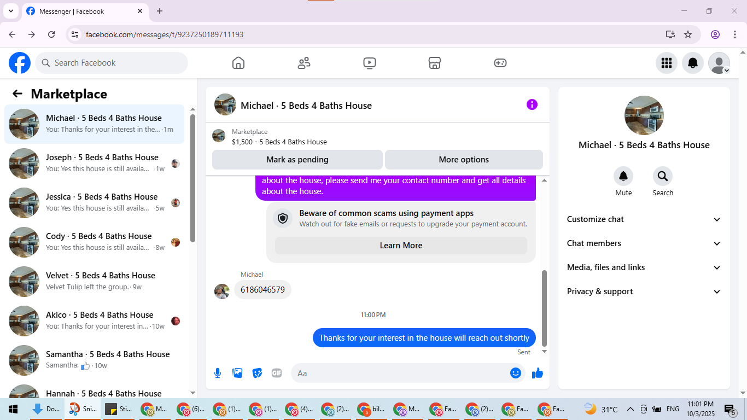Send a voice clip with microphone icon
Viewport: 747px width, 420px height.
(x=218, y=373)
